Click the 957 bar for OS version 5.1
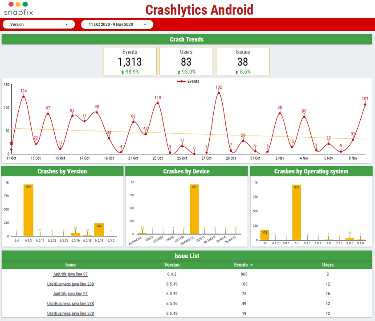 pyautogui.click(x=297, y=212)
